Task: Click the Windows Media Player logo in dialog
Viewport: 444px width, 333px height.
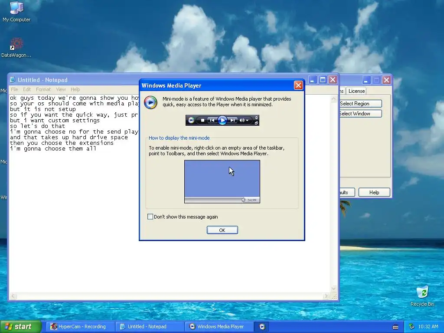Action: point(150,102)
